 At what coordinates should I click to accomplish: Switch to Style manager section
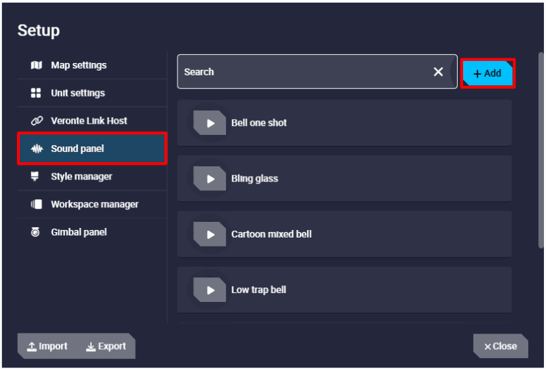point(81,177)
